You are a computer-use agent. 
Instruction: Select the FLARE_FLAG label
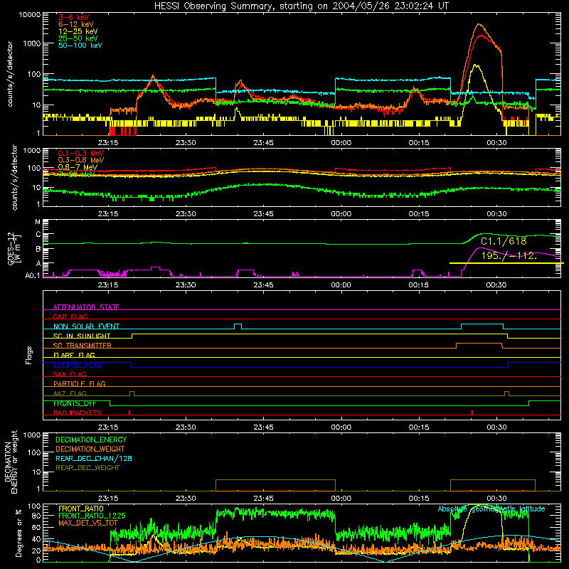[x=74, y=355]
